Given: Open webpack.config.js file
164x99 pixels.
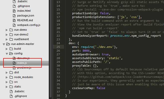Looking at the screenshot, I should 29,25.
